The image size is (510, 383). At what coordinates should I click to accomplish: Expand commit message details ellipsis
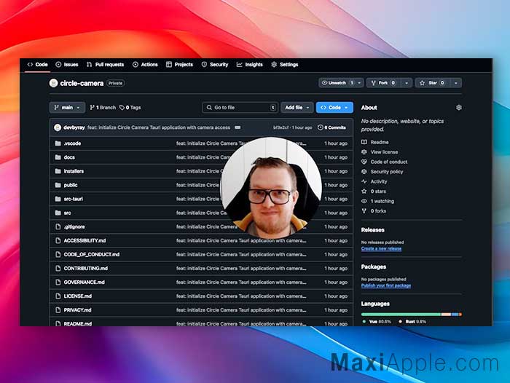[238, 127]
